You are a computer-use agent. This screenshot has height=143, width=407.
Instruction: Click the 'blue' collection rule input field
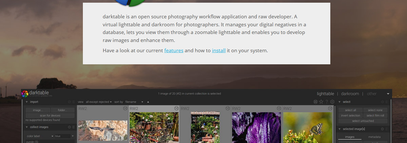tap(62, 136)
